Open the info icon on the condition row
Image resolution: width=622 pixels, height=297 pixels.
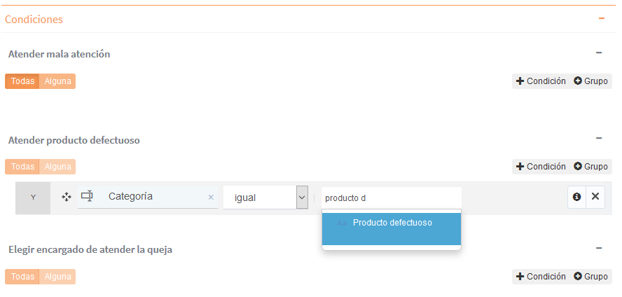(576, 197)
